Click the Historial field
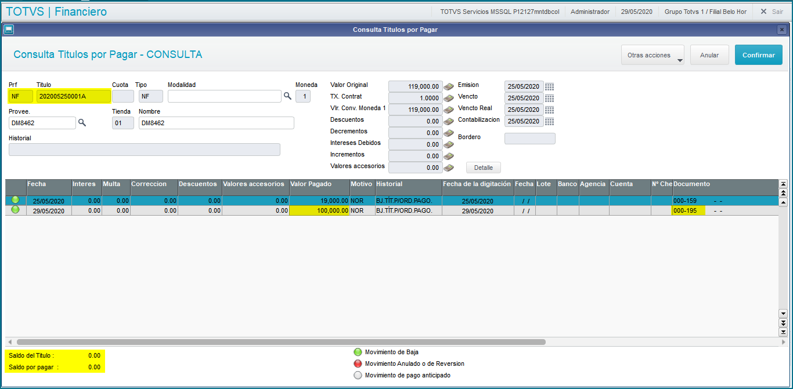The width and height of the screenshot is (793, 389). pyautogui.click(x=145, y=150)
